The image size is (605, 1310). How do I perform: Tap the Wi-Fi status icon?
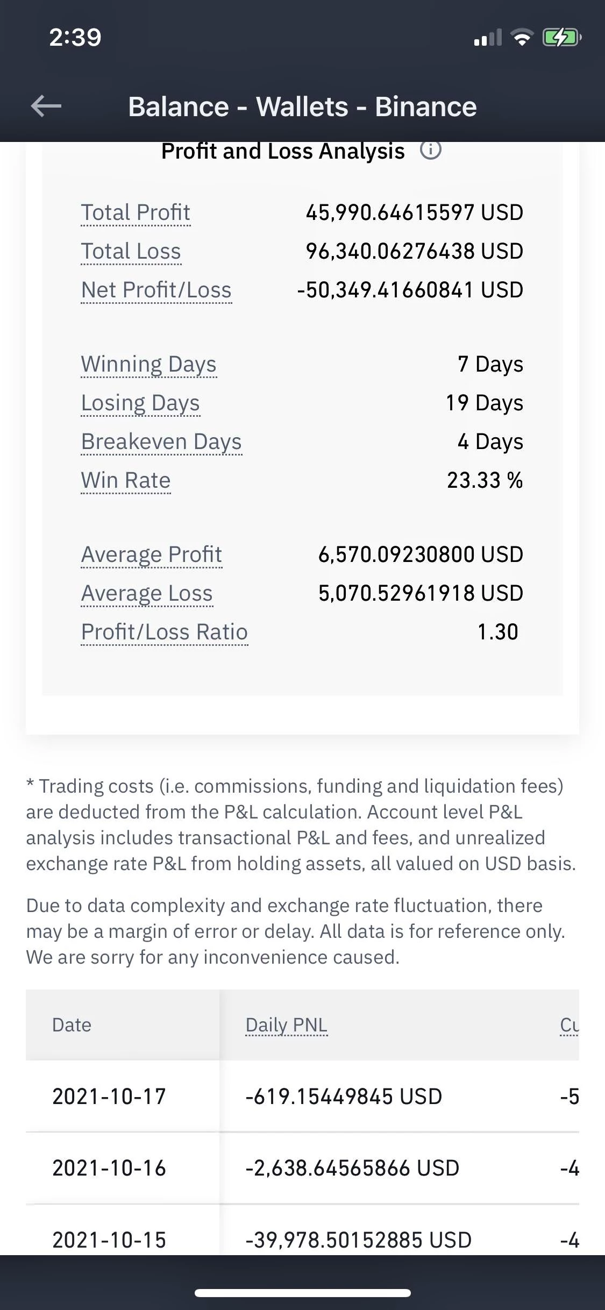(x=521, y=38)
